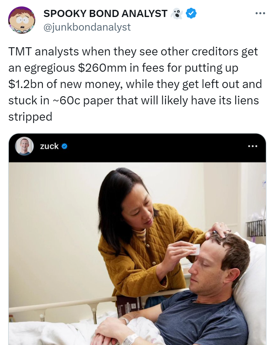The width and height of the screenshot is (274, 345).
Task: Click the verified badge next to zuck
Action: [x=64, y=146]
